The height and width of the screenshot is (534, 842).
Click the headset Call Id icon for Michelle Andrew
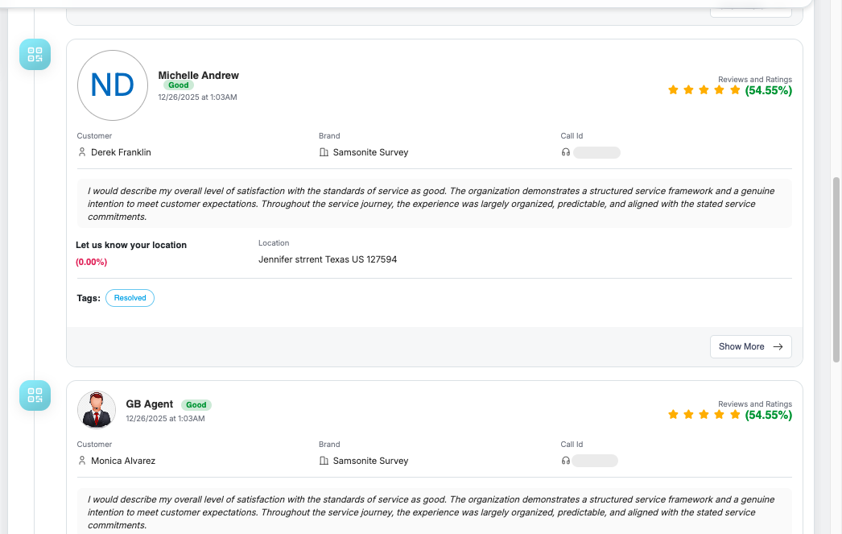tap(566, 152)
